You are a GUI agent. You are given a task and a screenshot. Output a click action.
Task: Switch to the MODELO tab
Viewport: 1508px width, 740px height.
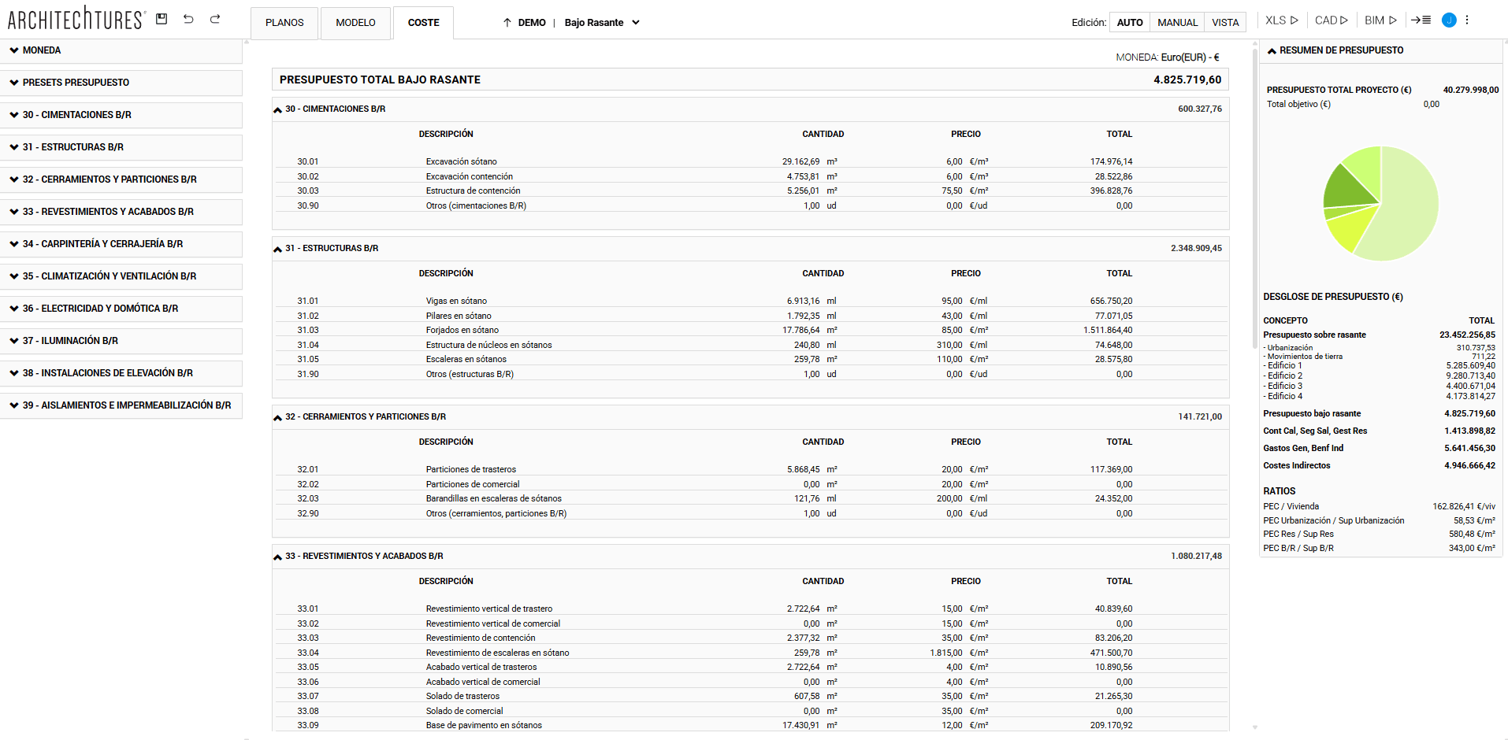(x=355, y=23)
